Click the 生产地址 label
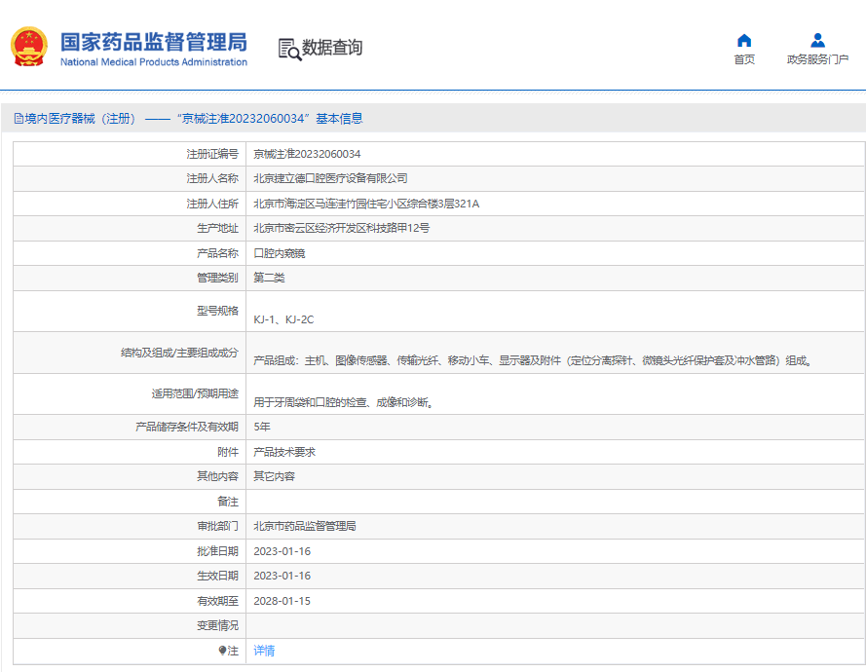 217,228
